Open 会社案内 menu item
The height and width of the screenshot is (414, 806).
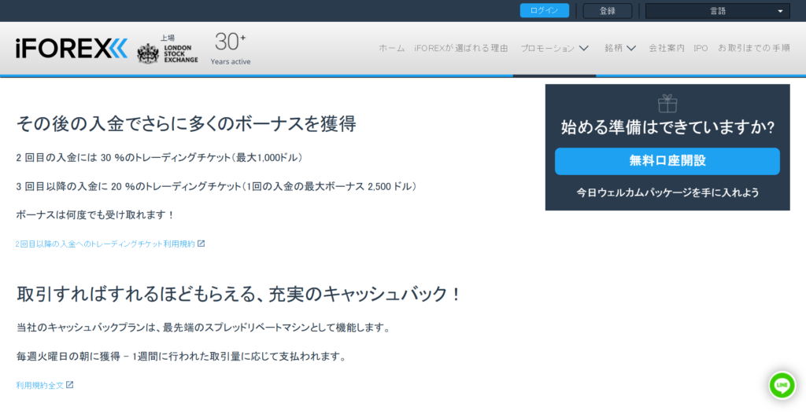(667, 48)
